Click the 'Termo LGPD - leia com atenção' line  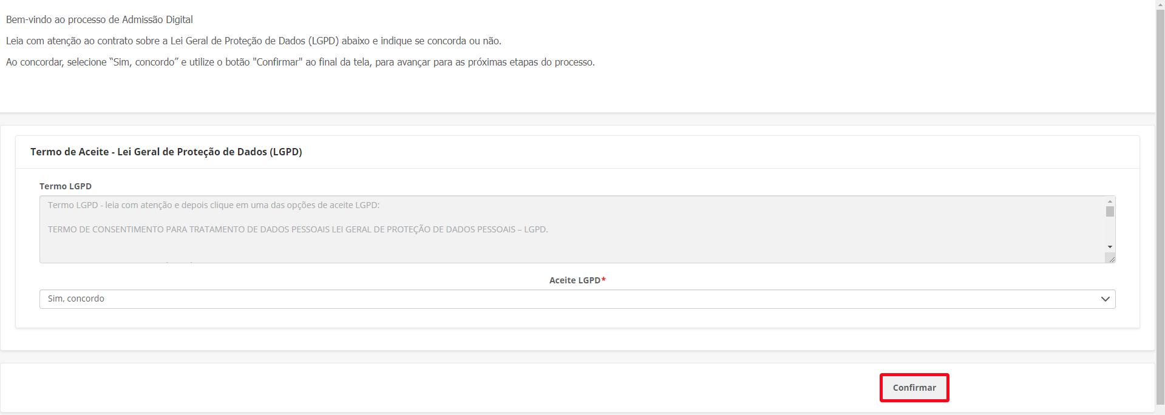213,205
